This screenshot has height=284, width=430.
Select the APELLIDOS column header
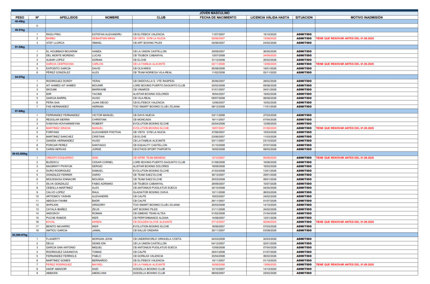pyautogui.click(x=69, y=18)
